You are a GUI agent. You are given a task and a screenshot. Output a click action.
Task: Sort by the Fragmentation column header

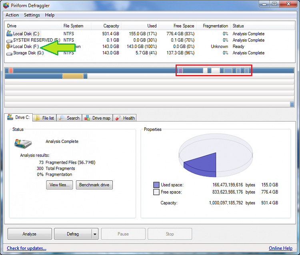click(213, 26)
